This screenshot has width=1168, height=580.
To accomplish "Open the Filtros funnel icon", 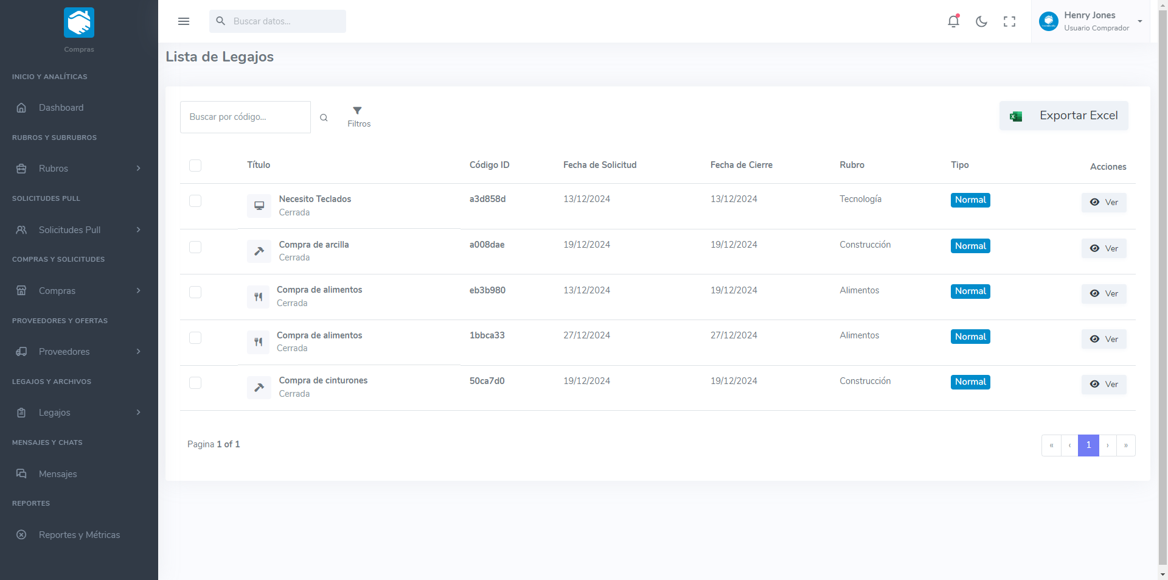I will point(358,111).
